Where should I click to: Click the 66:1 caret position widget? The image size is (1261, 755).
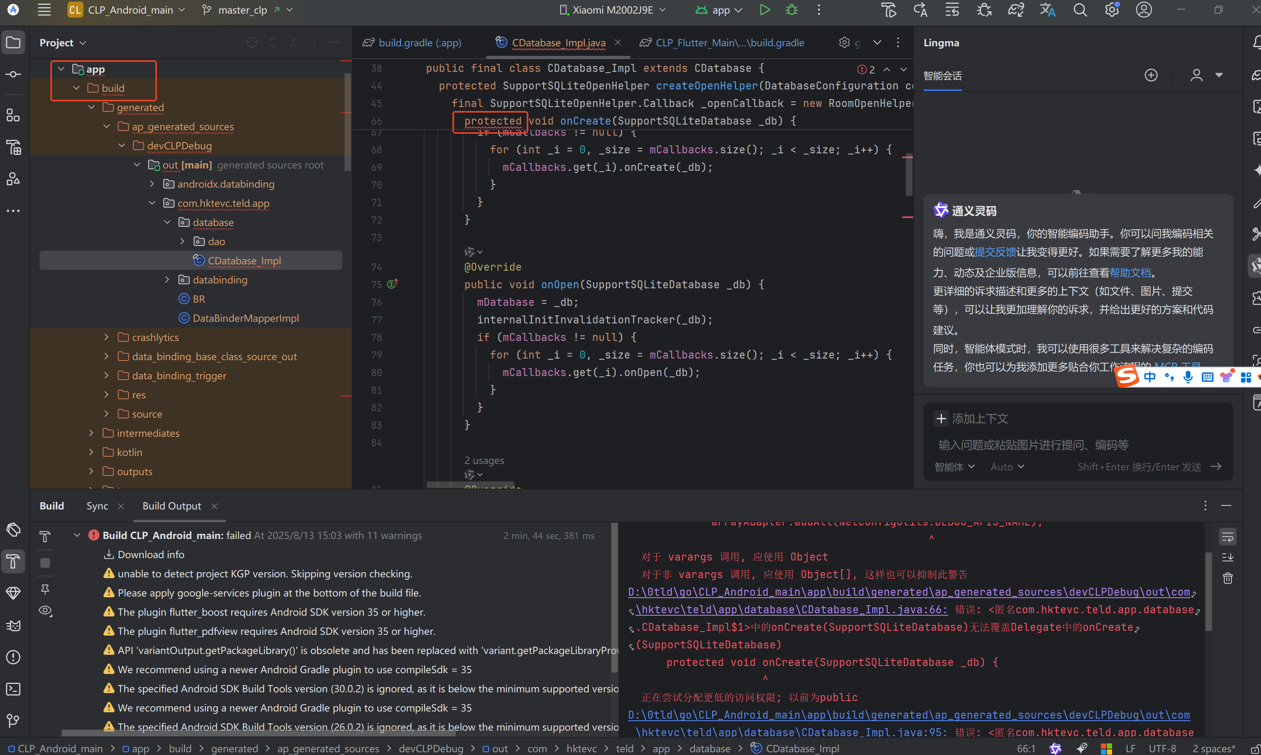coord(1026,748)
